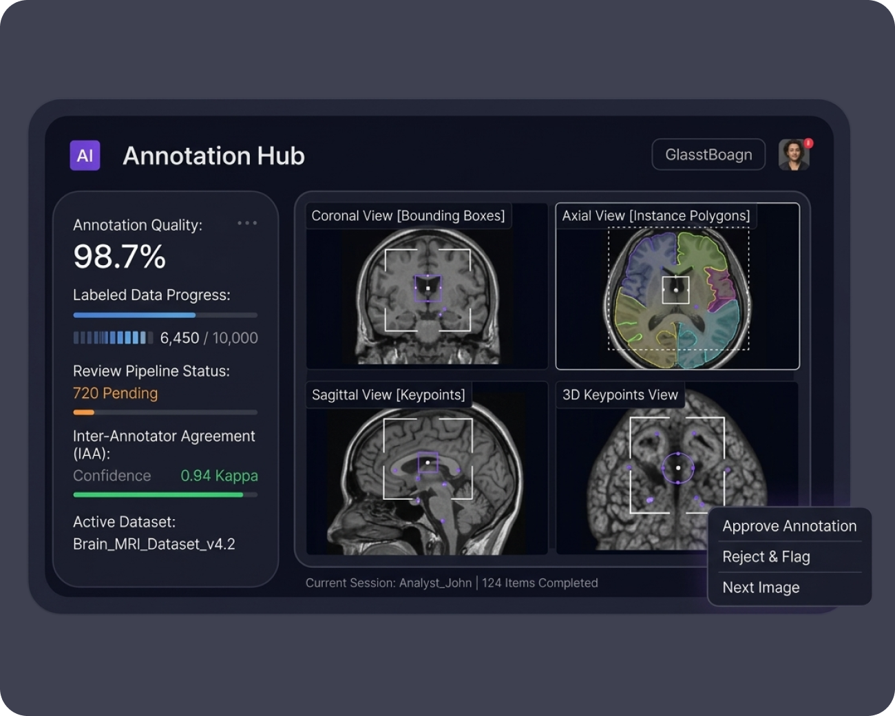Open the Coronal View MRI panel
The height and width of the screenshot is (716, 895).
(x=427, y=296)
